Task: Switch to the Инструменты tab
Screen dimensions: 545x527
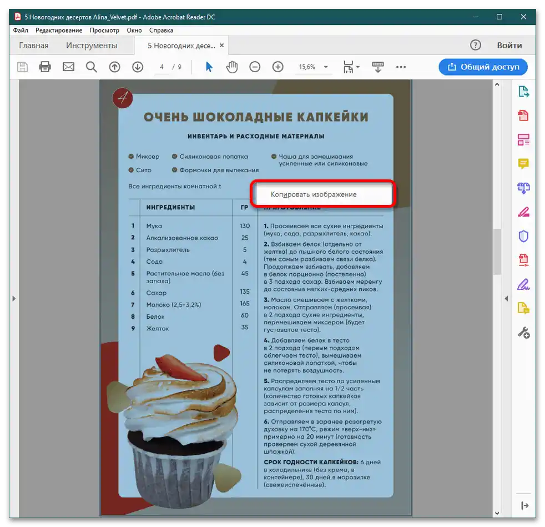Action: coord(92,46)
